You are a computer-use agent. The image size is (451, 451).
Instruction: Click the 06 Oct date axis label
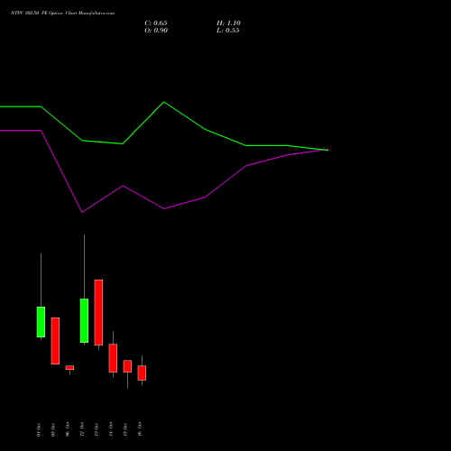tap(68, 429)
